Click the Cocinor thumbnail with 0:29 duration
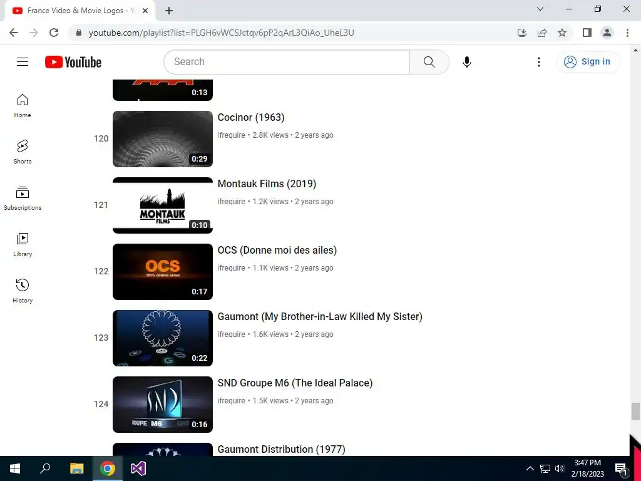 pyautogui.click(x=163, y=138)
